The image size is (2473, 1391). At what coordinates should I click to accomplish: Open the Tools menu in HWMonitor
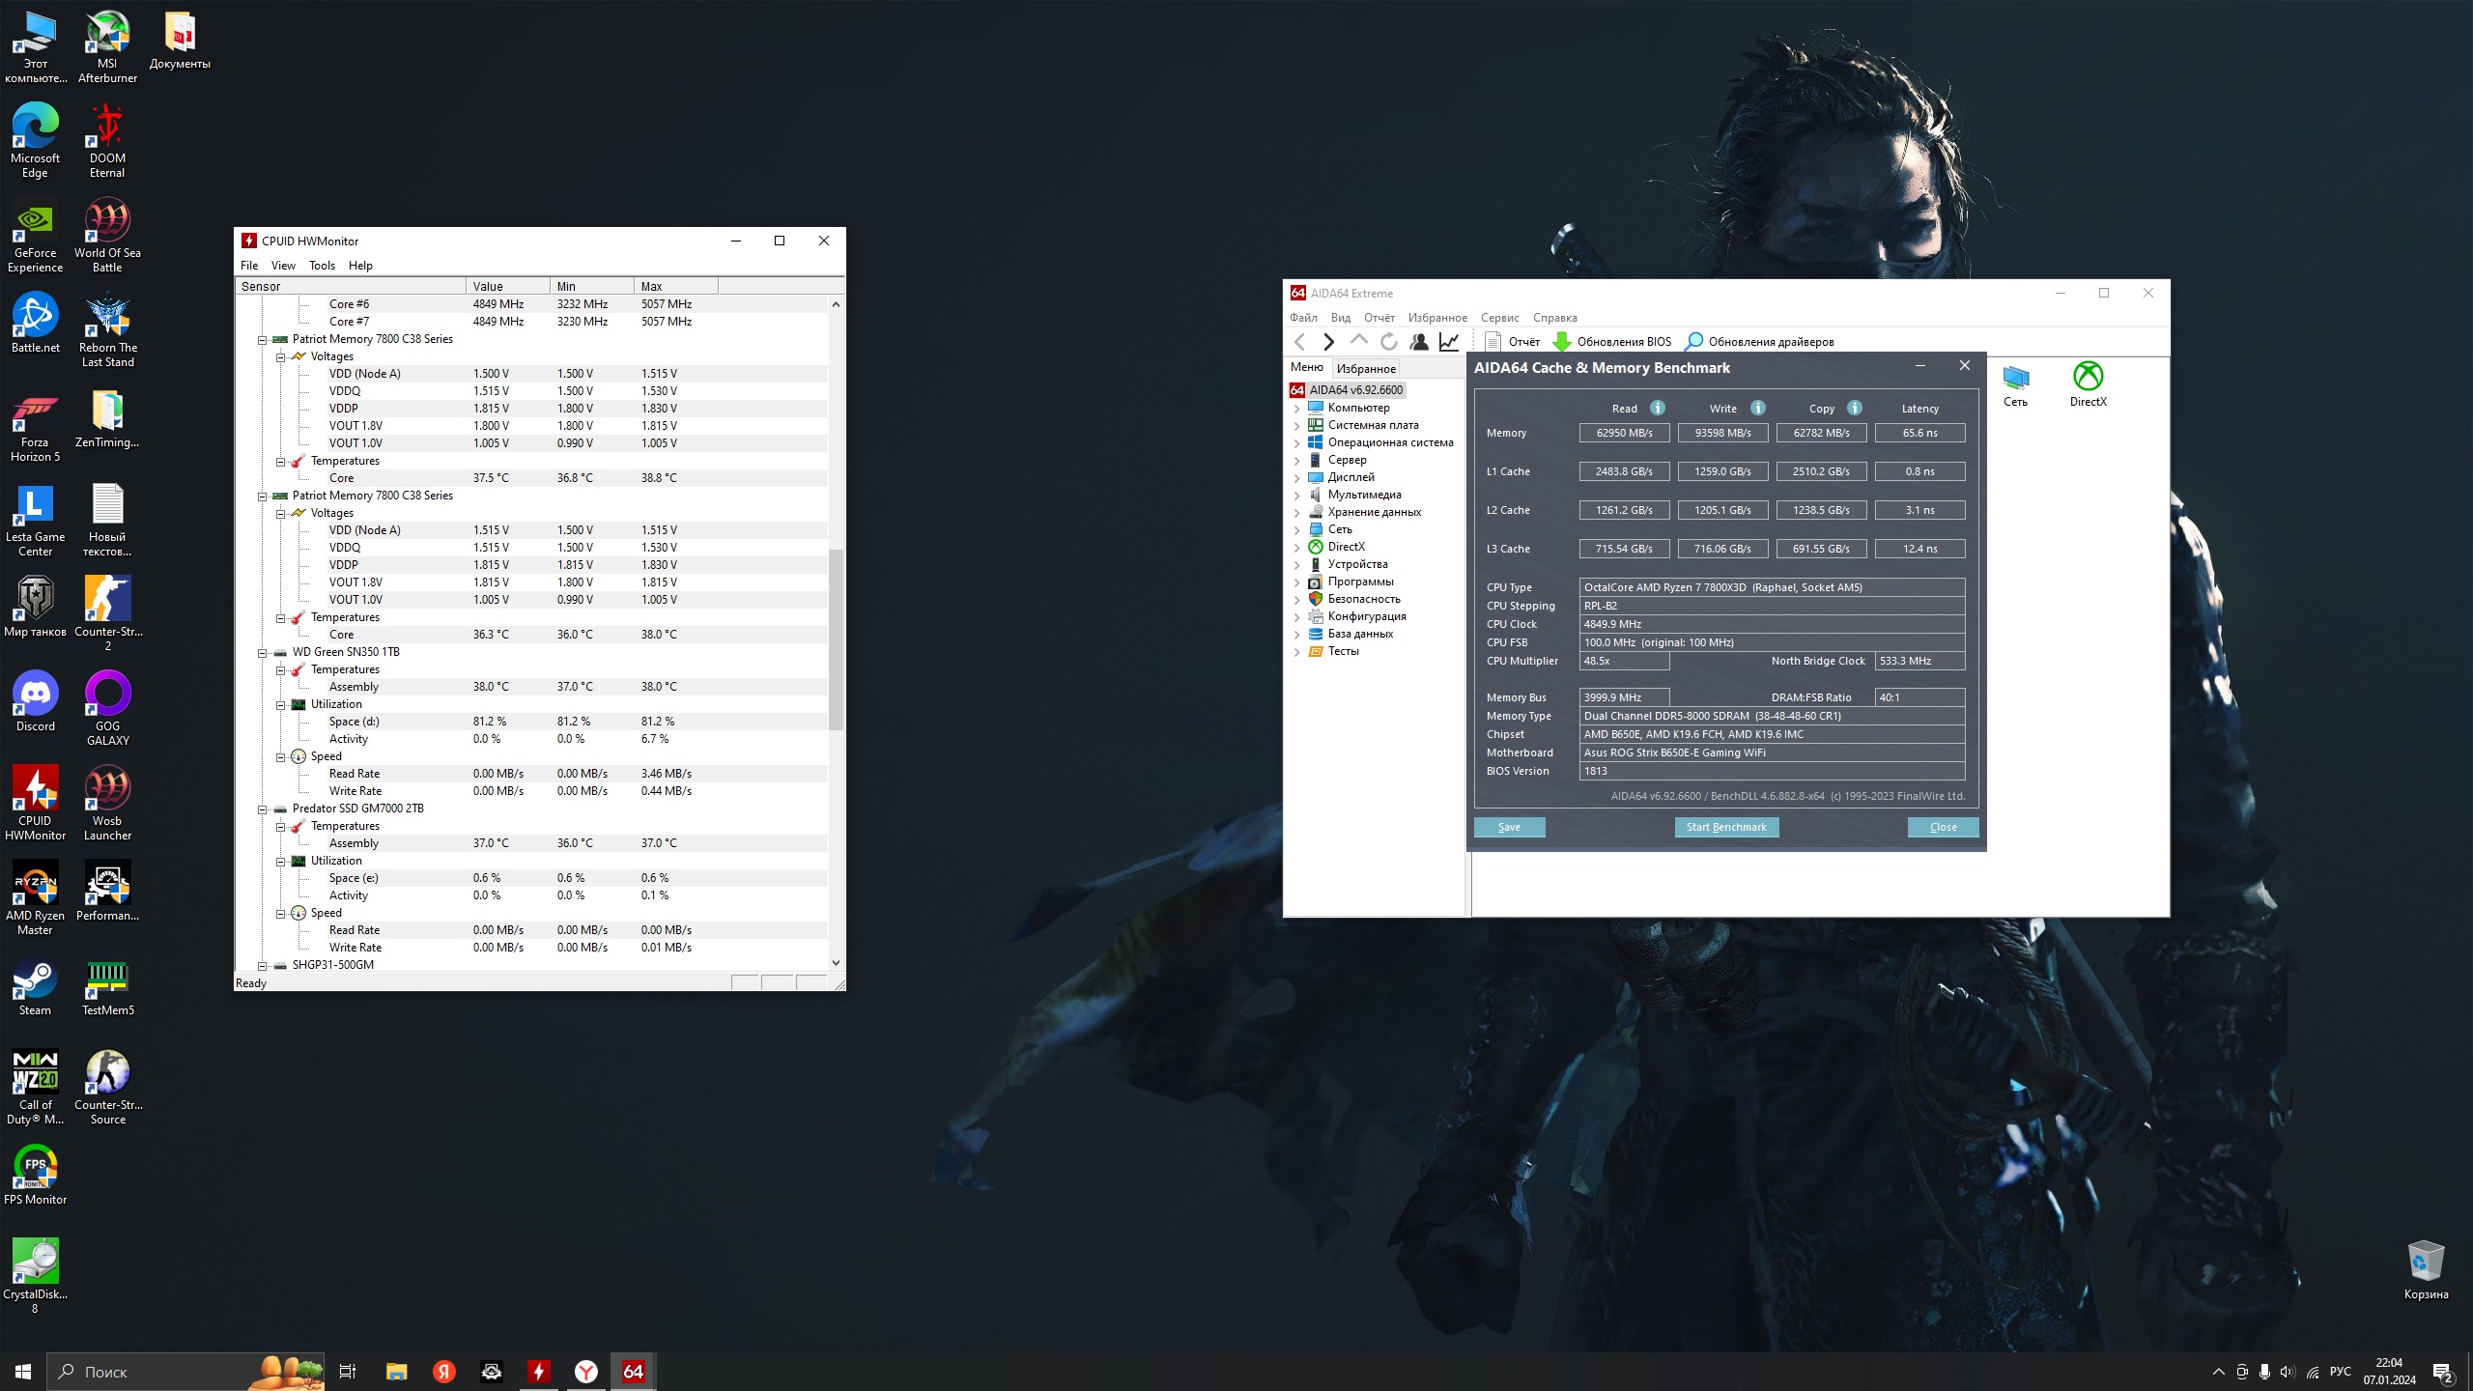tap(322, 266)
